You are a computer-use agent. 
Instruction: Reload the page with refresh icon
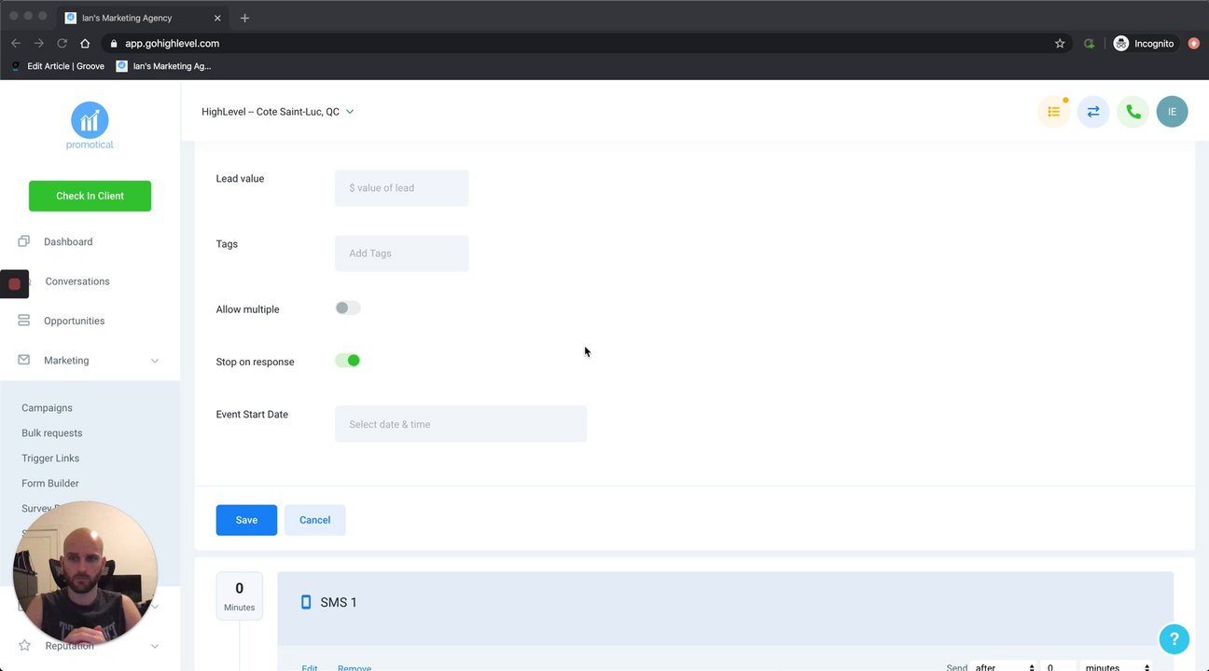[x=63, y=43]
